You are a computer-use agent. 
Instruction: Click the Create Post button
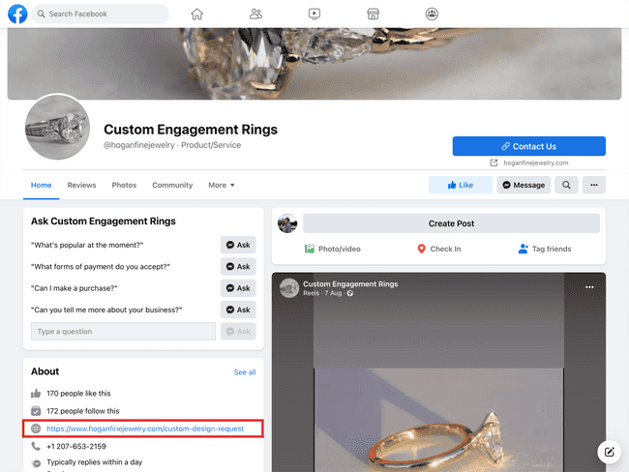click(x=451, y=223)
